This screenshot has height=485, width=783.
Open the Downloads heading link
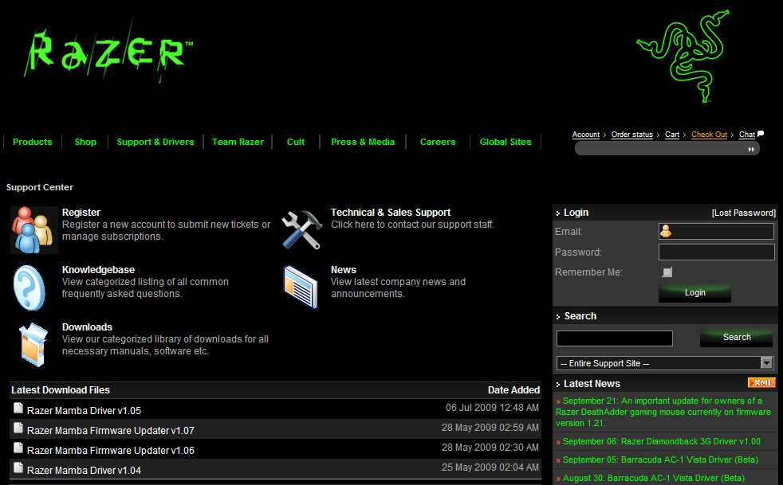pyautogui.click(x=88, y=327)
